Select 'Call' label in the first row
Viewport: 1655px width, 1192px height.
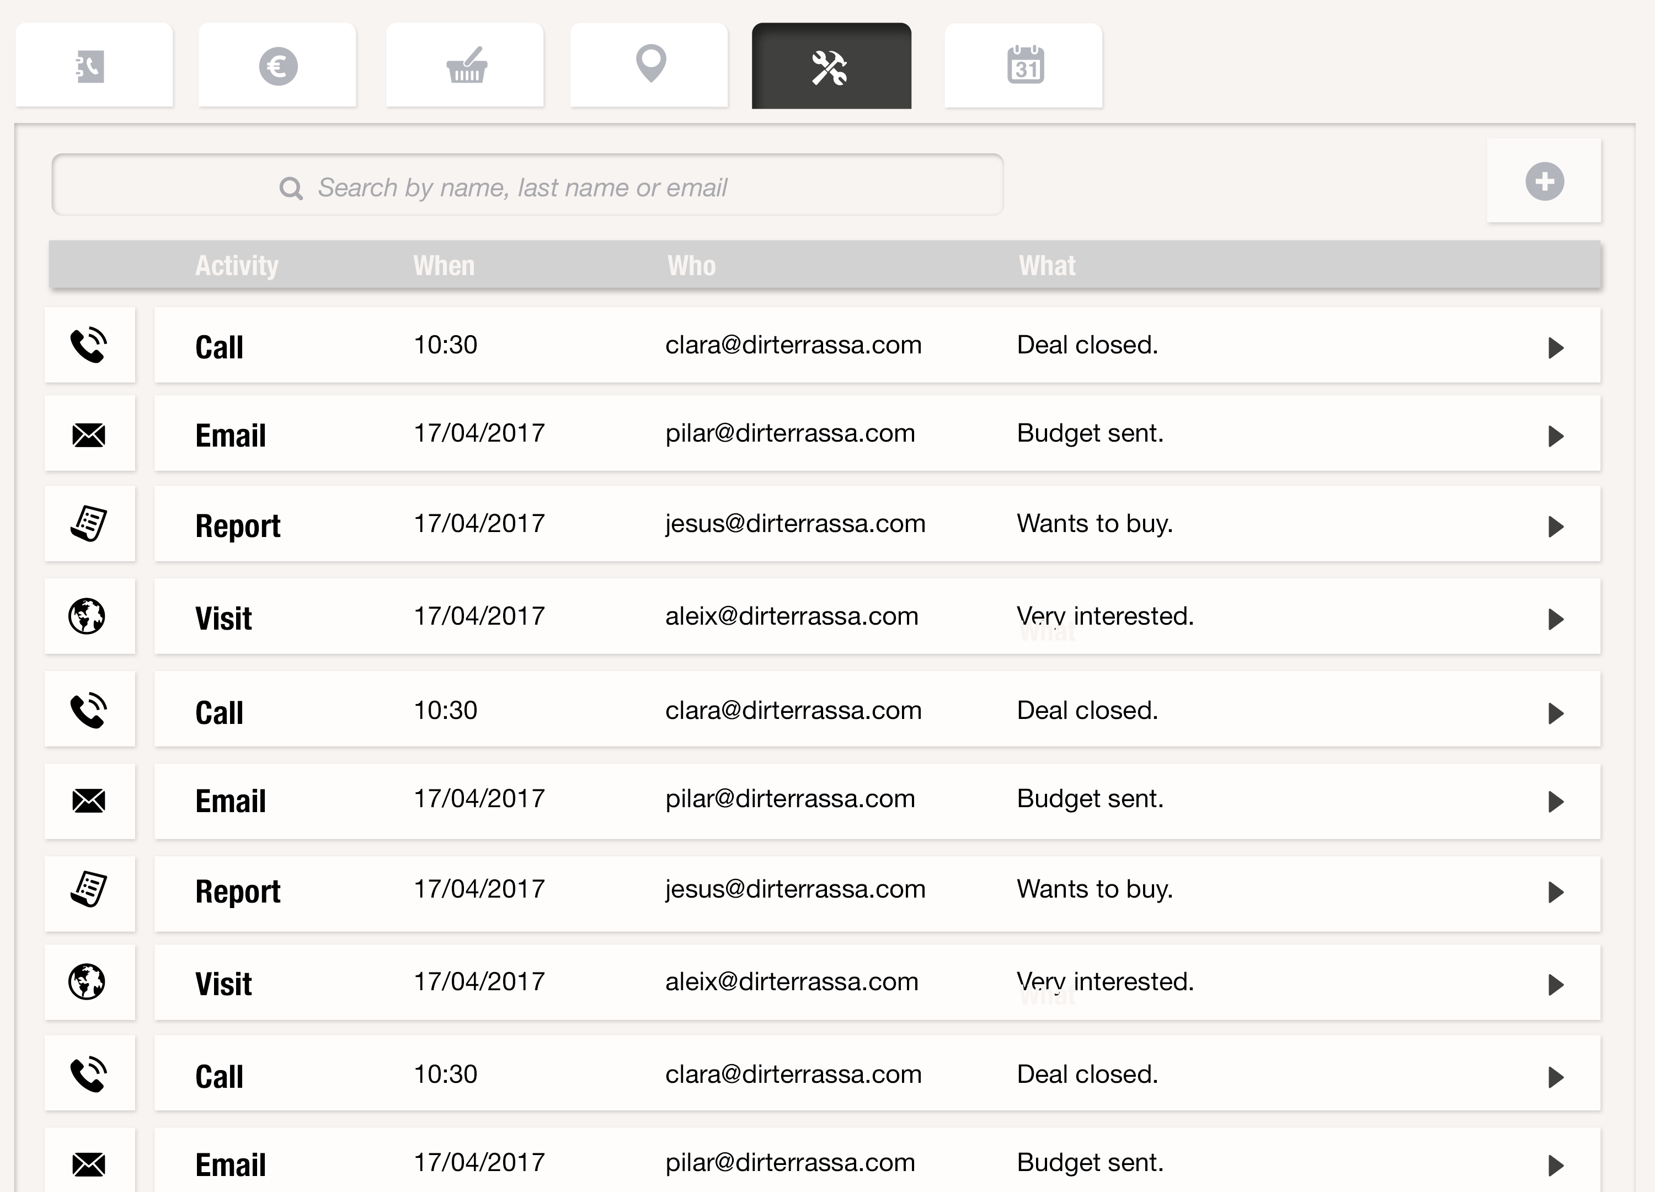219,347
